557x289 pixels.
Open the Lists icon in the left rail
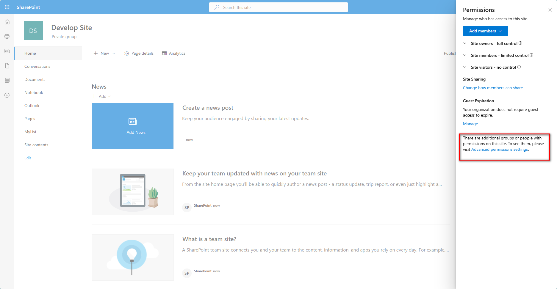(7, 80)
